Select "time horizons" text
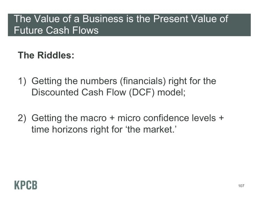This screenshot has width=271, height=209. (59, 129)
